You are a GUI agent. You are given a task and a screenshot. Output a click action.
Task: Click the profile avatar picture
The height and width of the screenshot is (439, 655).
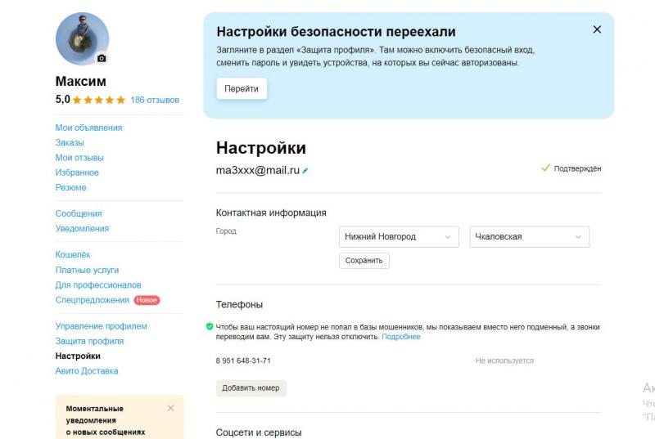(x=81, y=38)
